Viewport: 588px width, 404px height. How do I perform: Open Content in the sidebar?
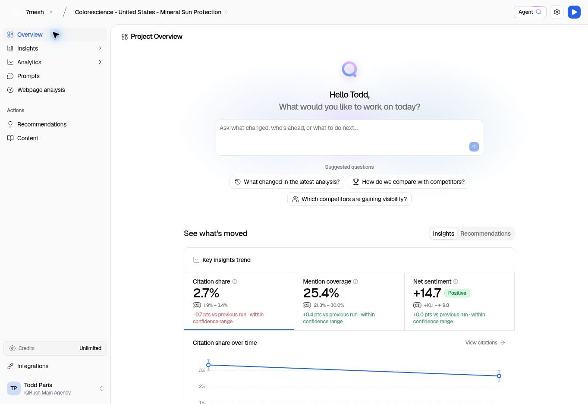tap(55, 138)
